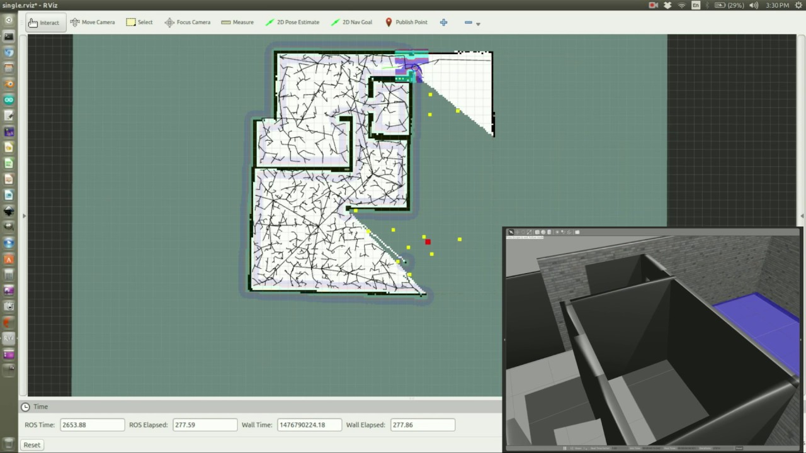
Task: Click the Gazebo 3D view thumbnail
Action: [x=653, y=340]
